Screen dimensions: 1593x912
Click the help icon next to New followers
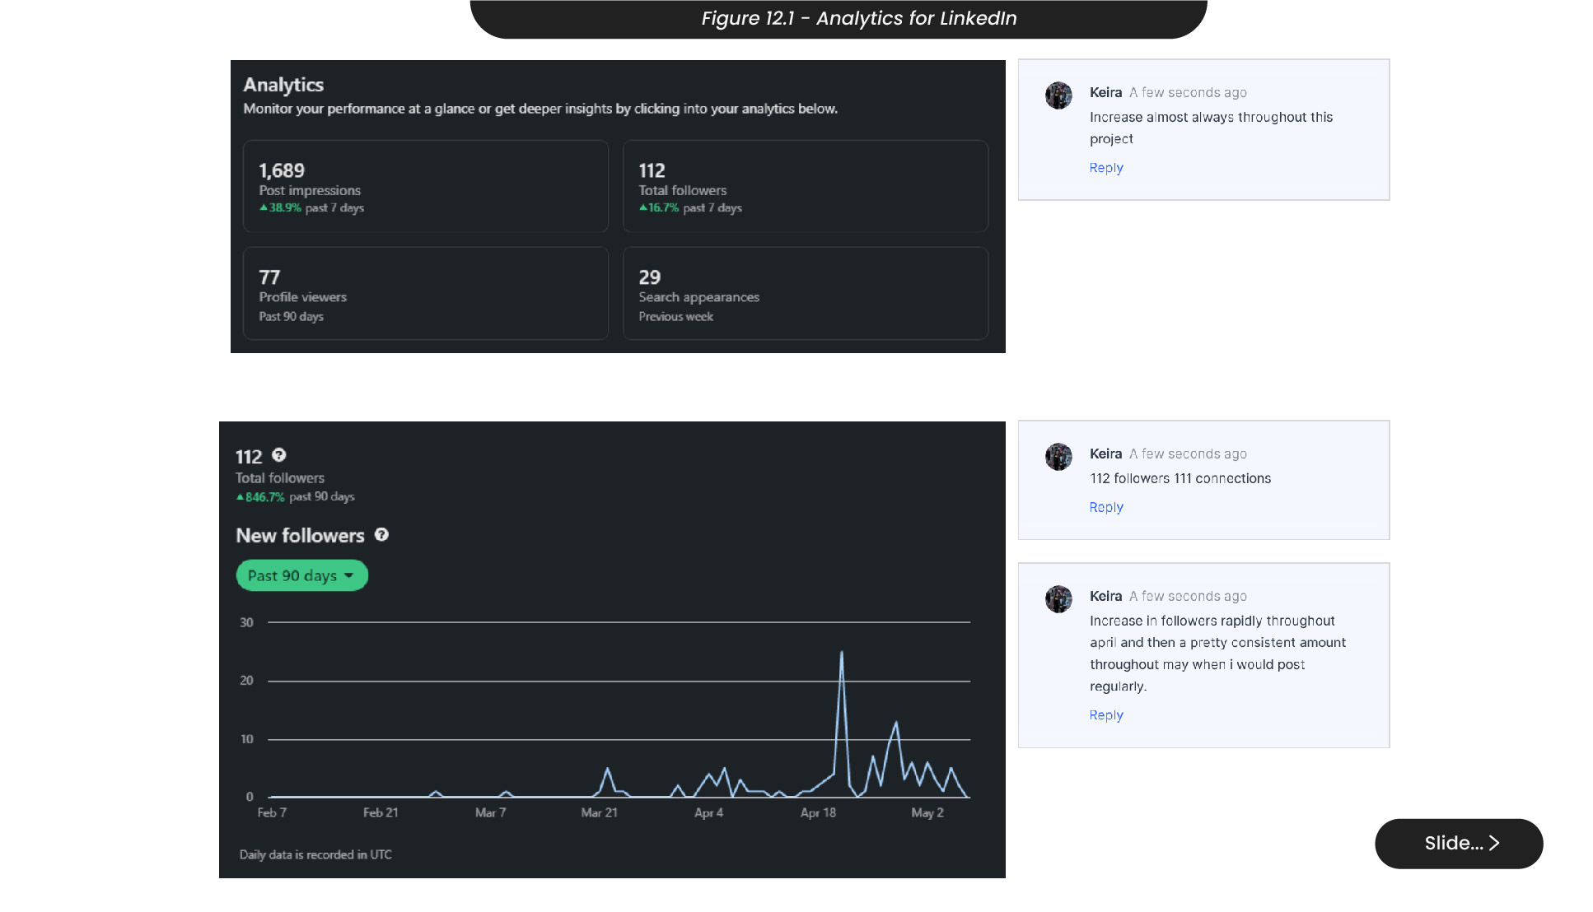[381, 535]
